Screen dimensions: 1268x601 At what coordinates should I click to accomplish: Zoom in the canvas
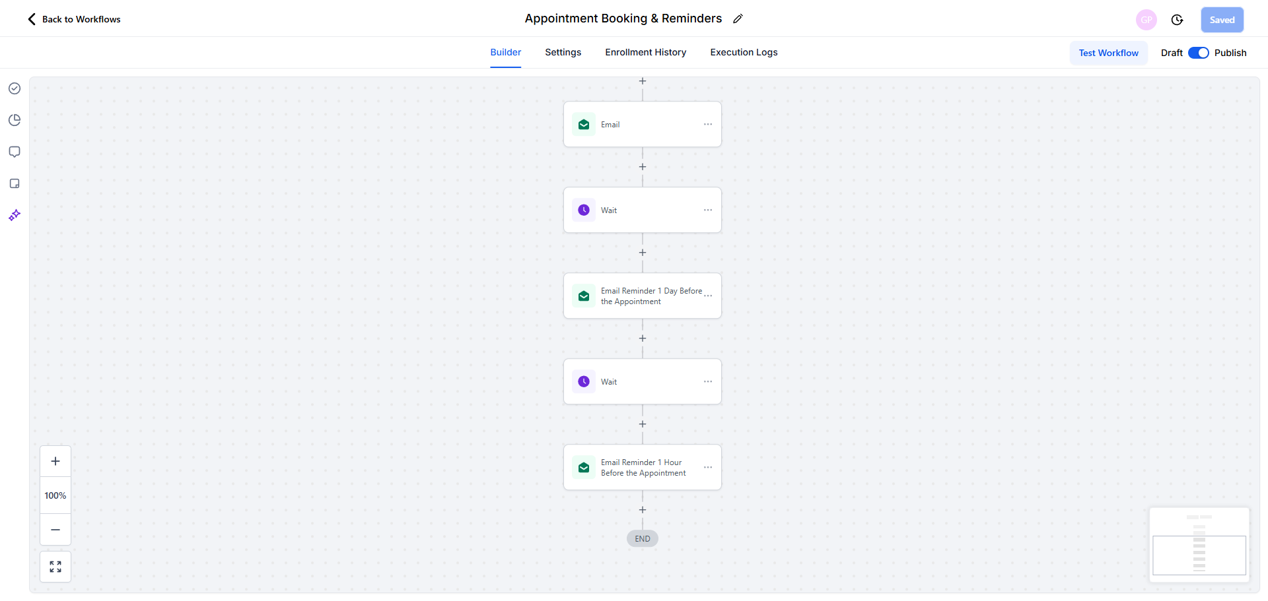(55, 461)
